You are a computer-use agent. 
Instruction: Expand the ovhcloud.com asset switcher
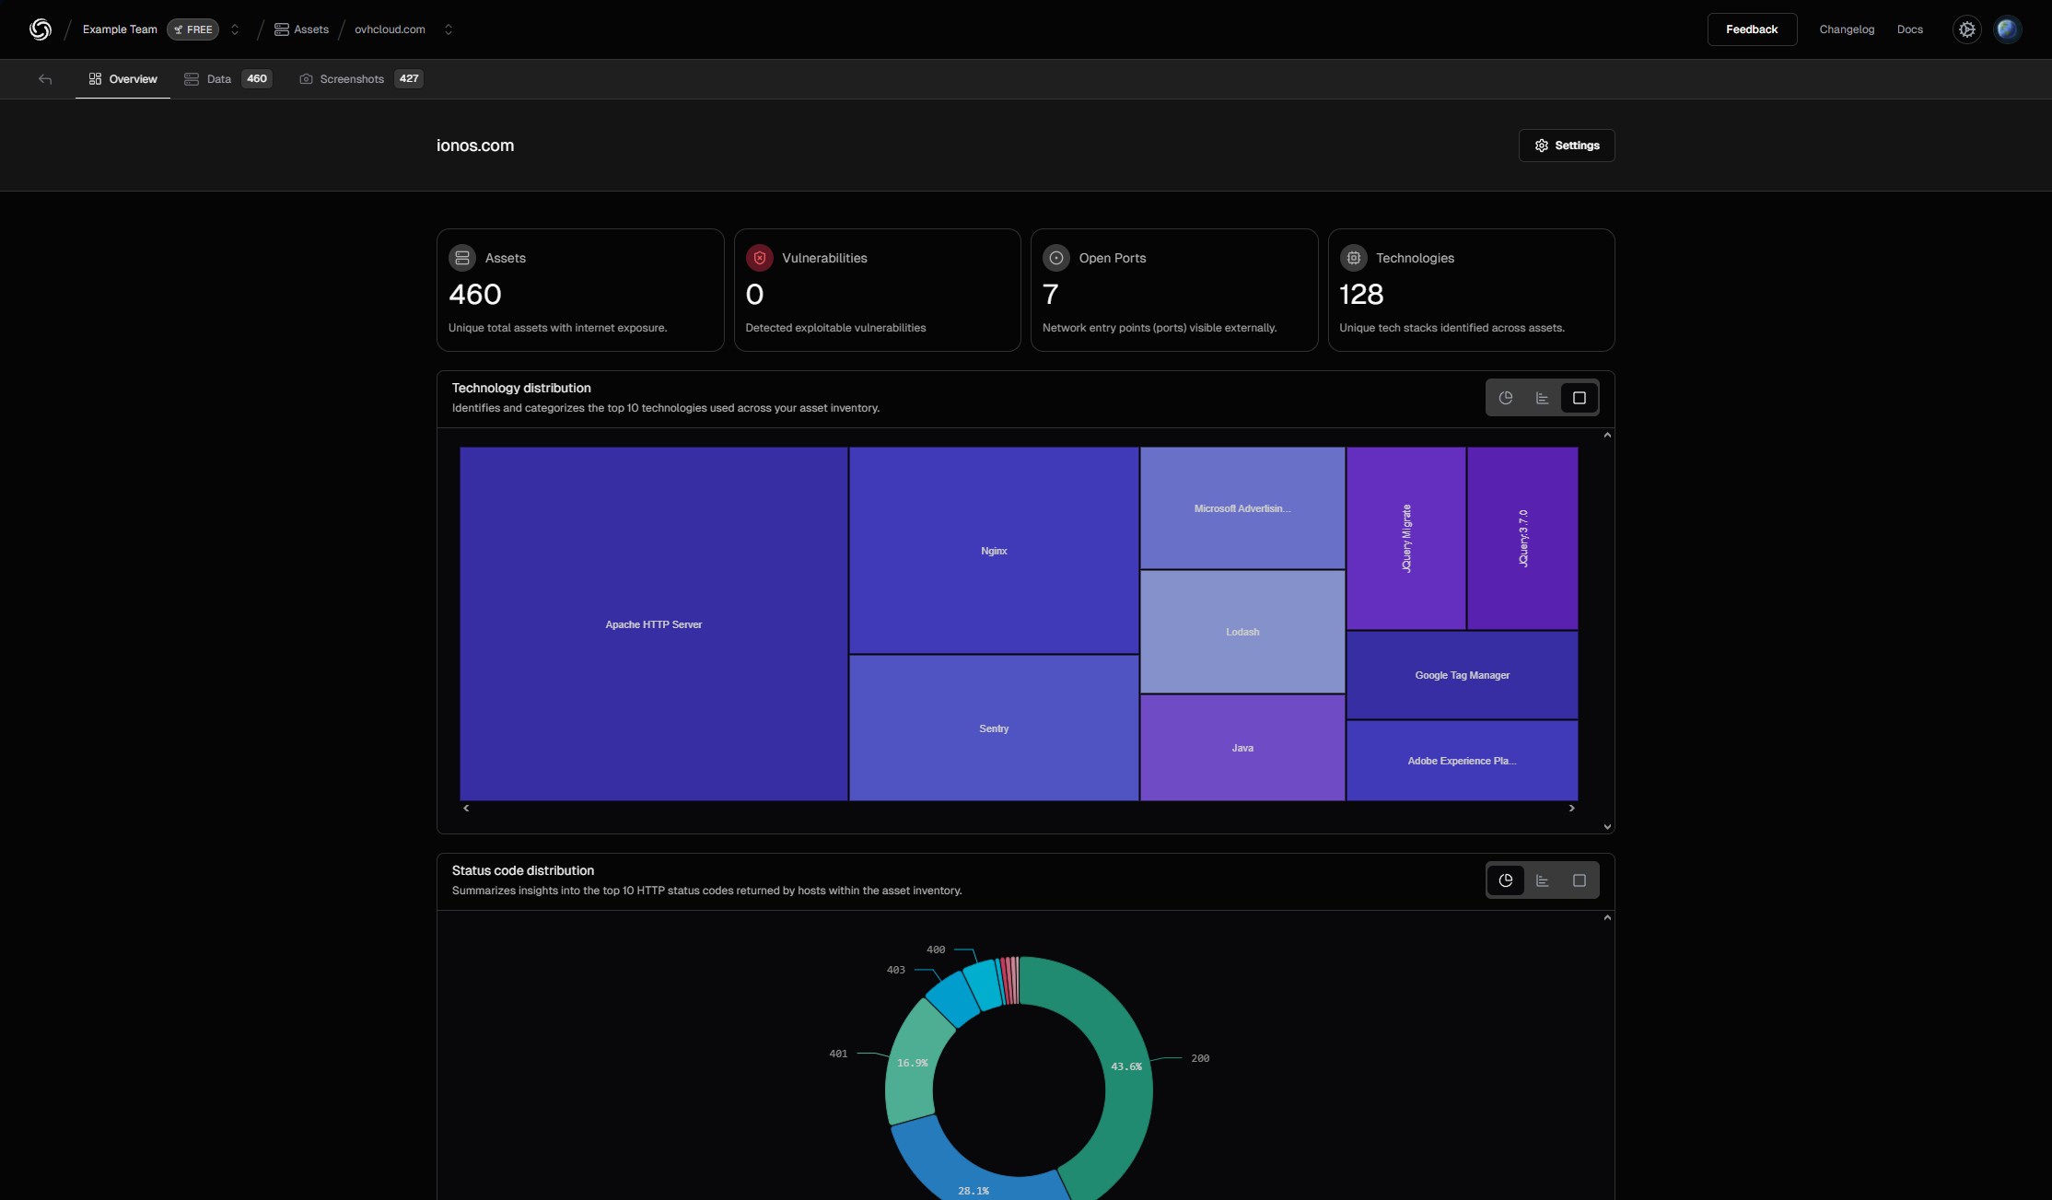[449, 29]
